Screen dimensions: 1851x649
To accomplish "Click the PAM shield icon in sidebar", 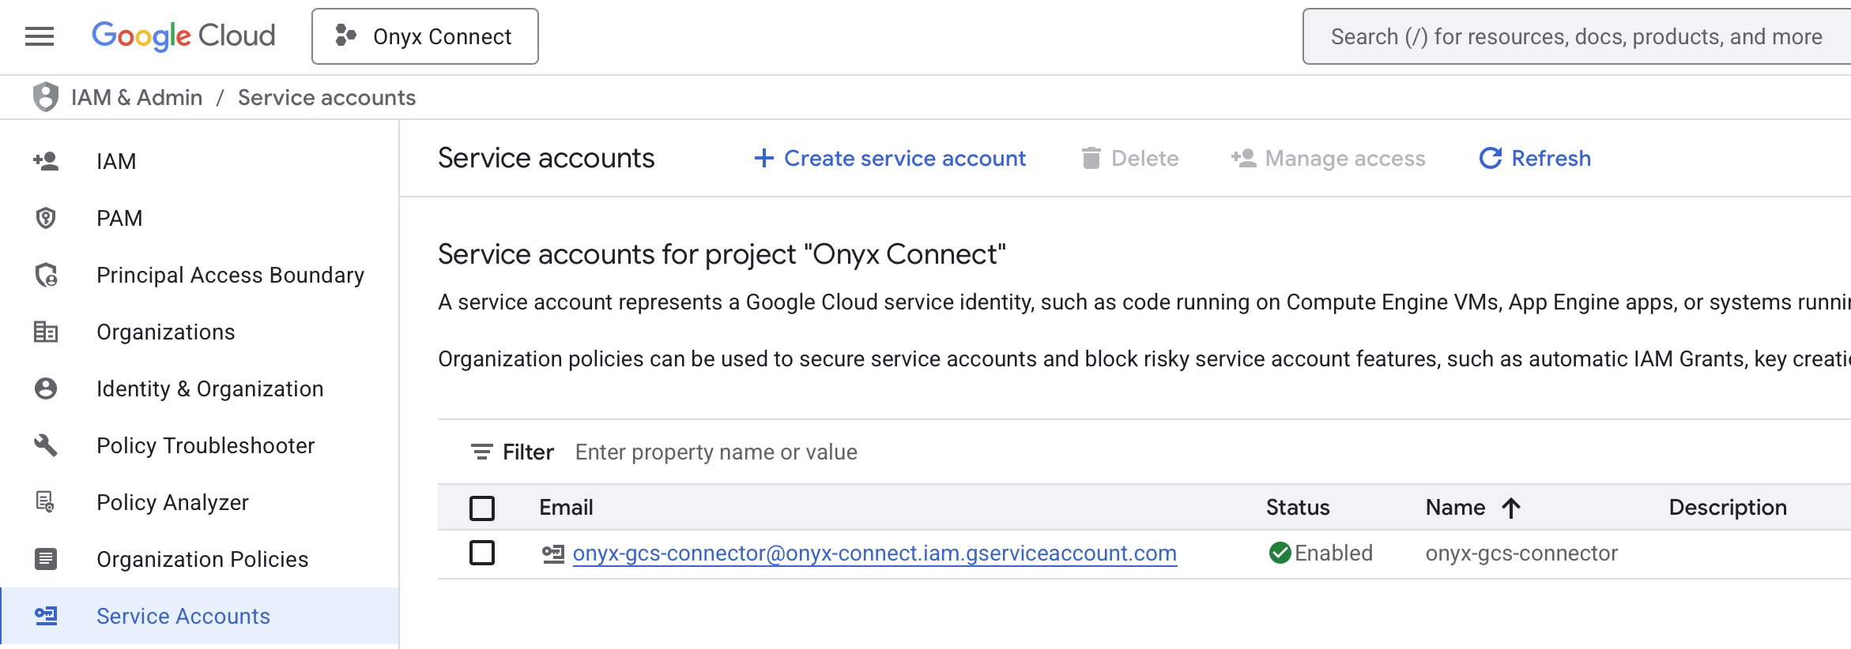I will point(46,218).
